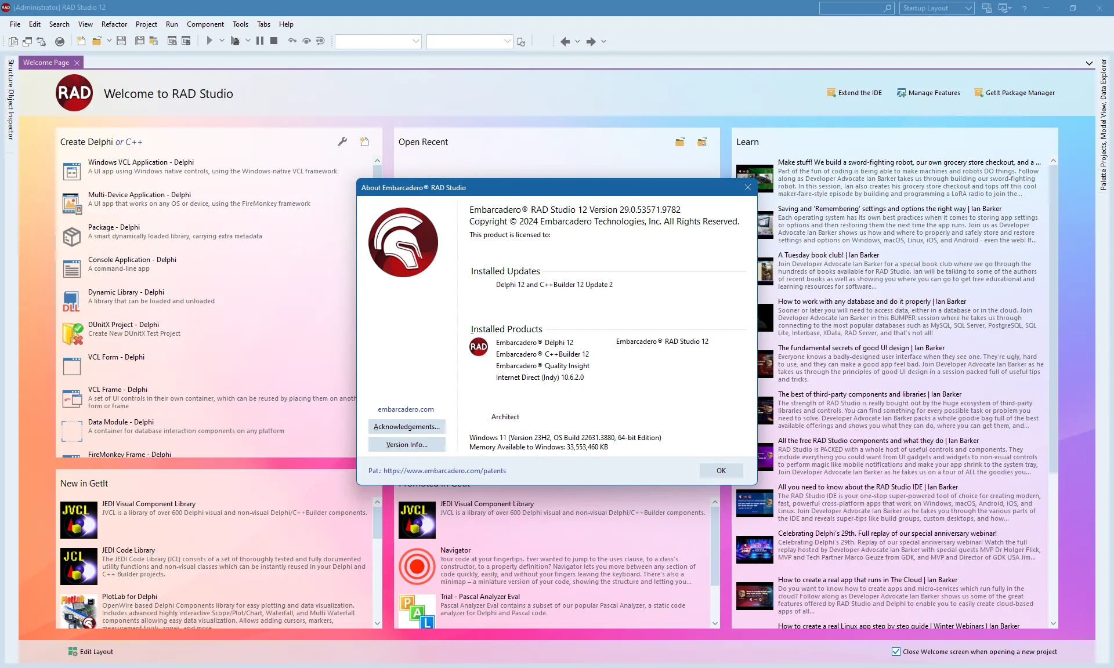Open the embarcadero.com link
This screenshot has height=668, width=1114.
click(406, 409)
